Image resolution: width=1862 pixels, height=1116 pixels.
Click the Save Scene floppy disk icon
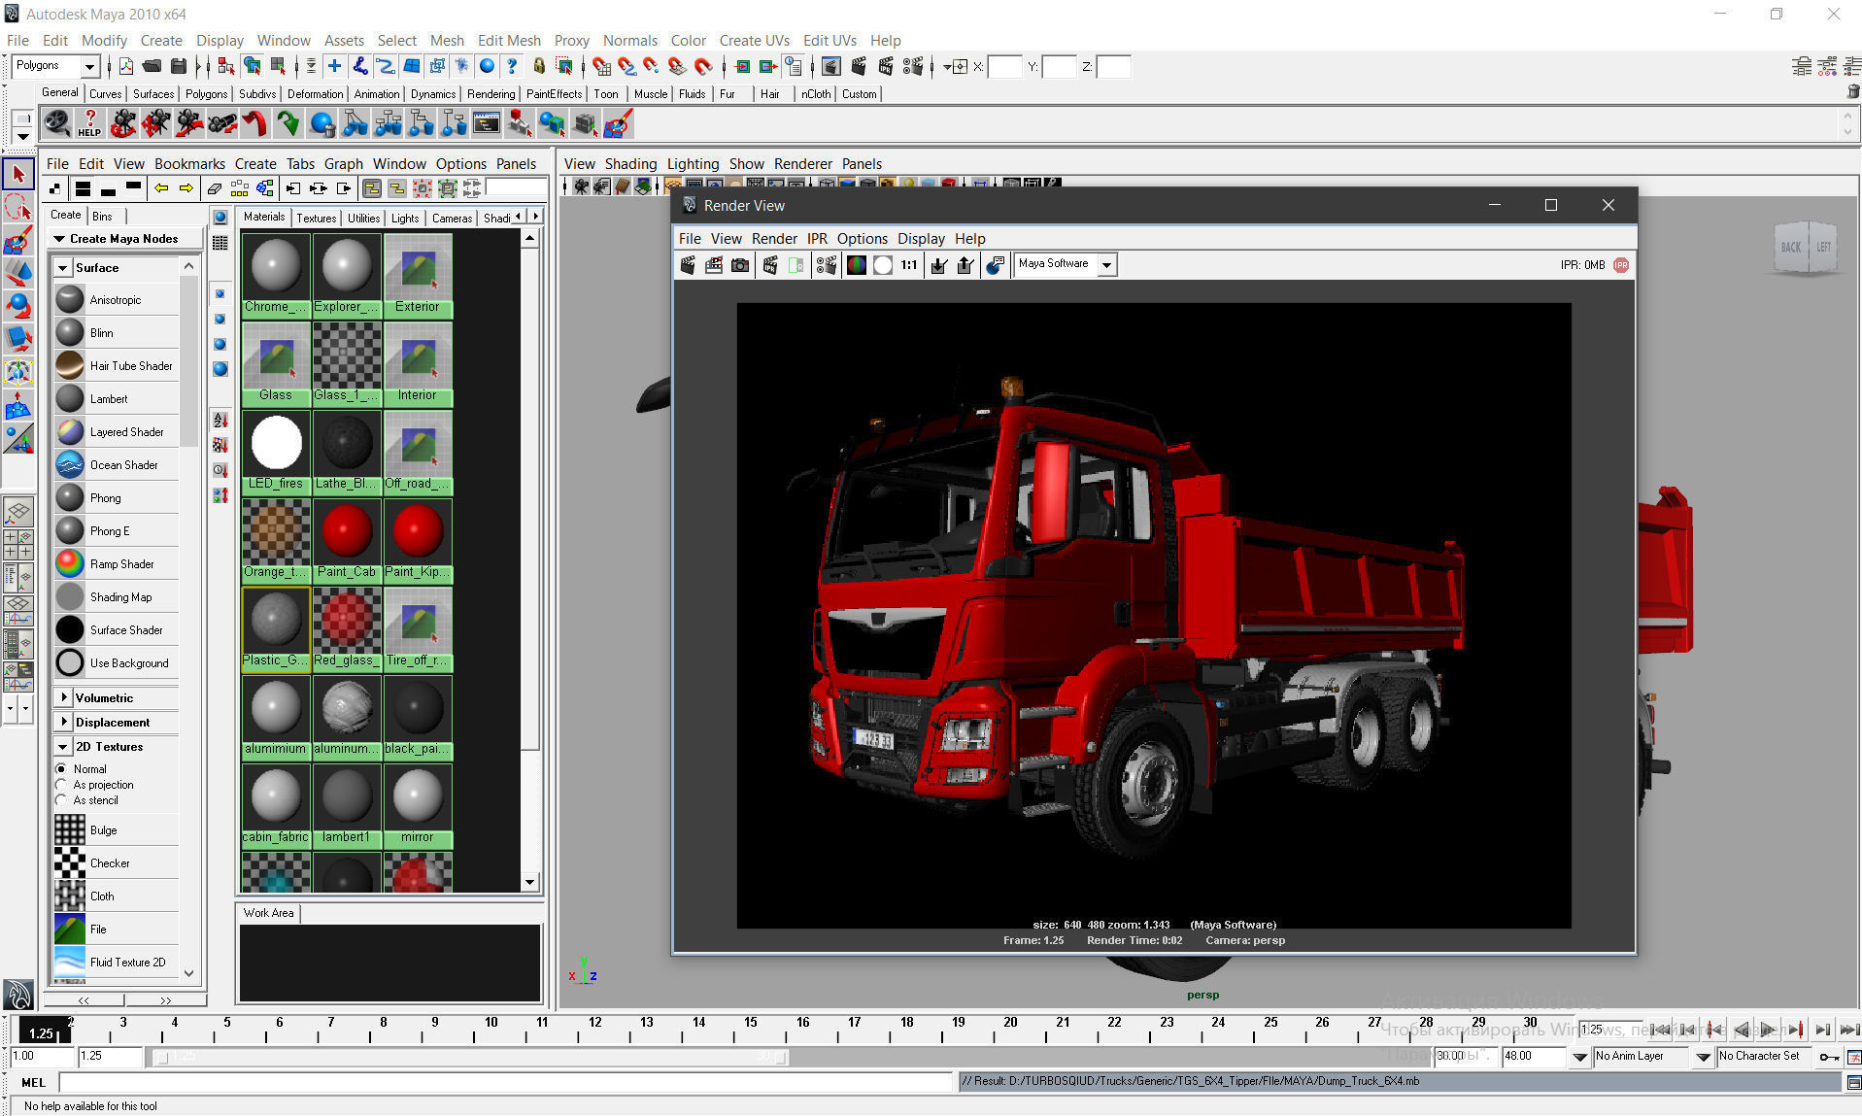pos(179,66)
